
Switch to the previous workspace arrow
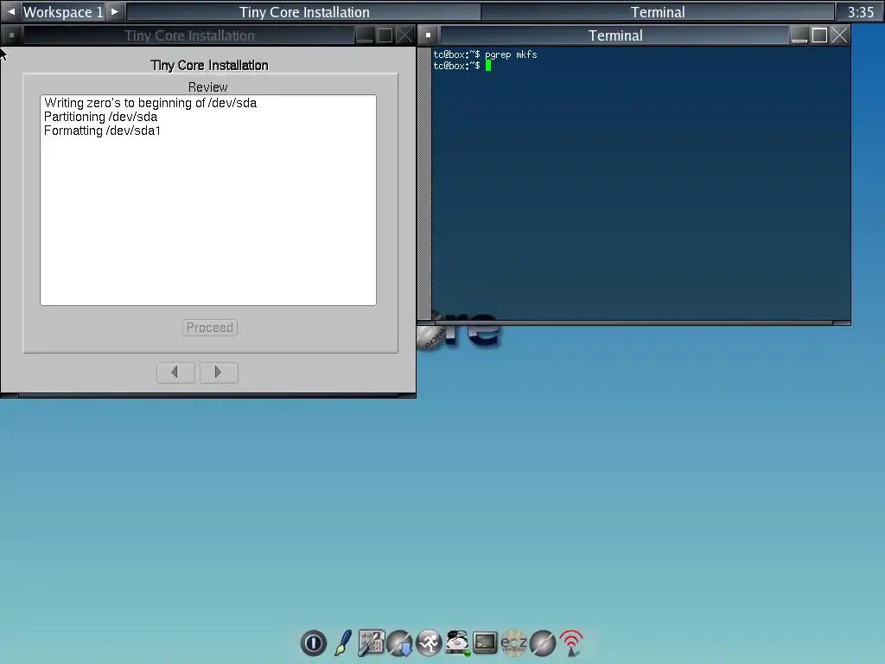click(x=10, y=12)
